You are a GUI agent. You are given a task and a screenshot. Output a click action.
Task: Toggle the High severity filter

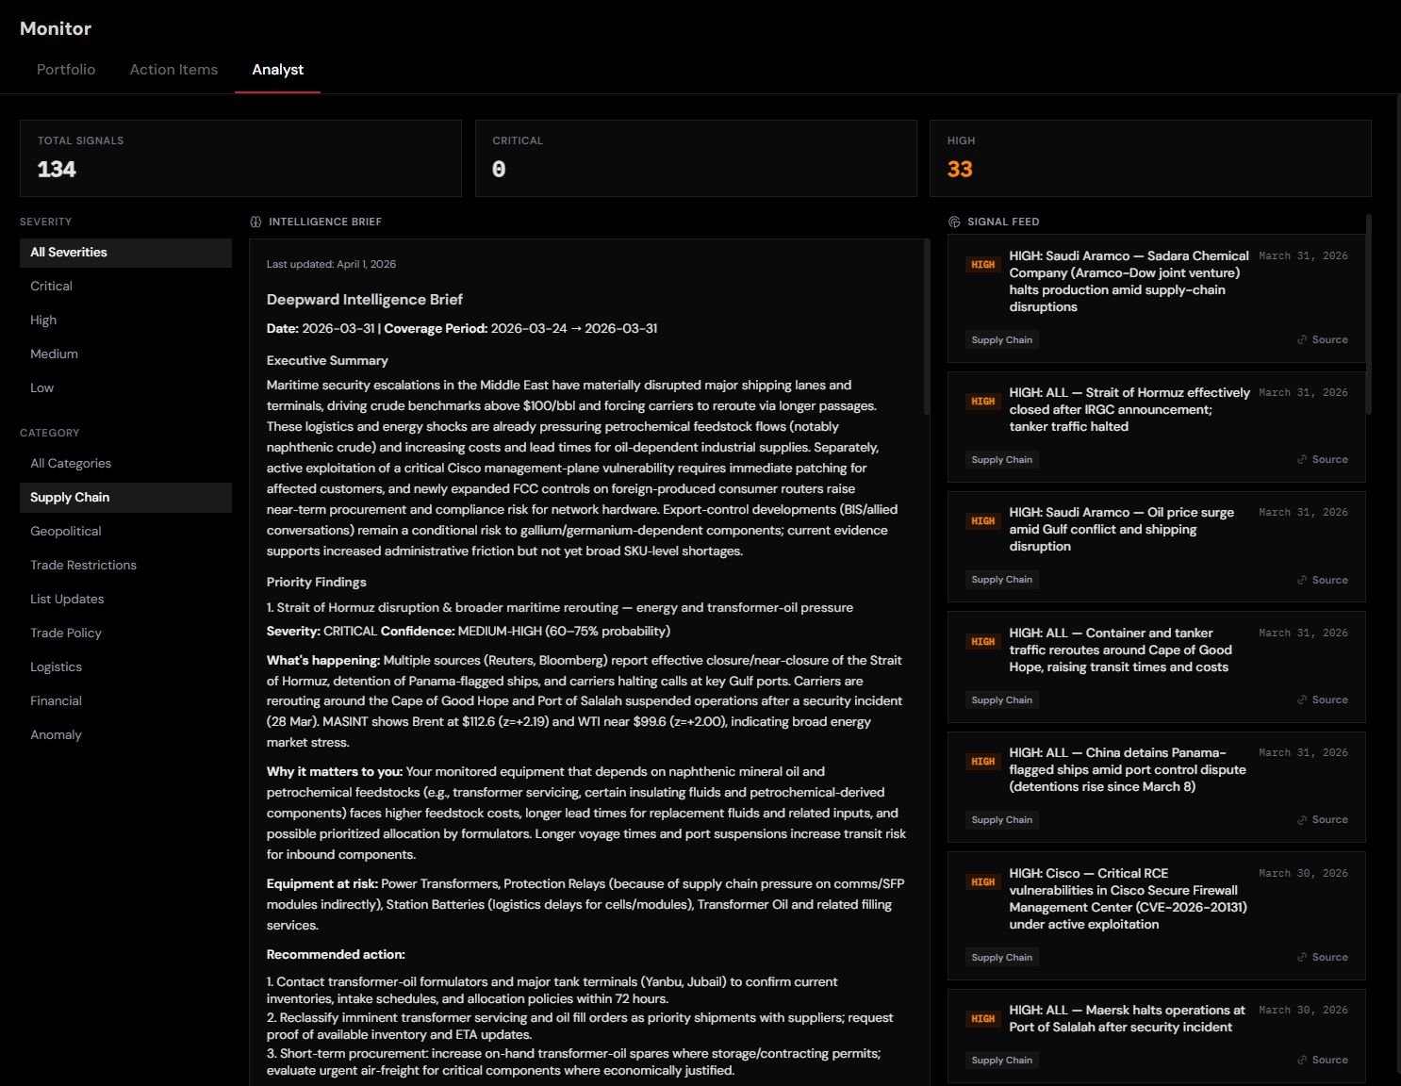(x=43, y=320)
